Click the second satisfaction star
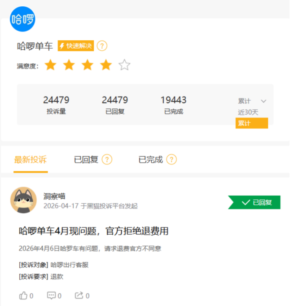The height and width of the screenshot is (306, 290). (x=69, y=65)
